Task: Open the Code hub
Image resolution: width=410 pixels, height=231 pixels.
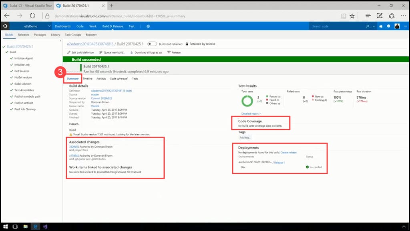Action: point(80,26)
